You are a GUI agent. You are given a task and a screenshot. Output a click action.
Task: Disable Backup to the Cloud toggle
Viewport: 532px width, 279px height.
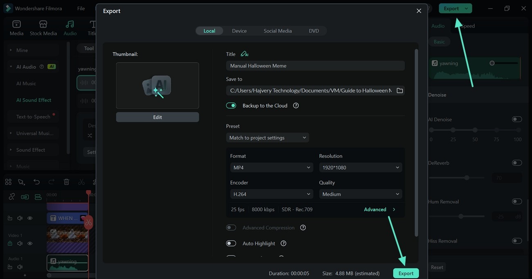pyautogui.click(x=231, y=106)
